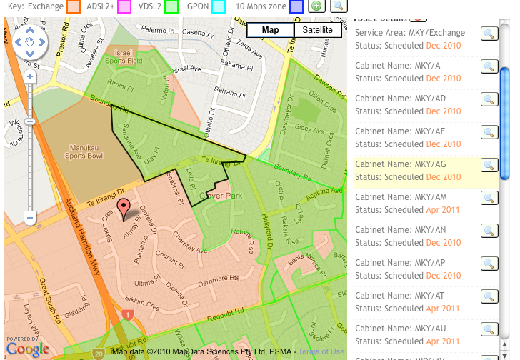Click the magnifier icon in key bar

tap(339, 6)
